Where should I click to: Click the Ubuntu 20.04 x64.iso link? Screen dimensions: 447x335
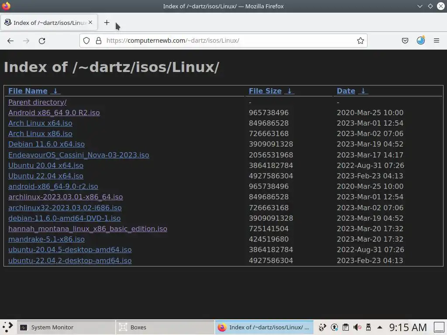pos(45,166)
